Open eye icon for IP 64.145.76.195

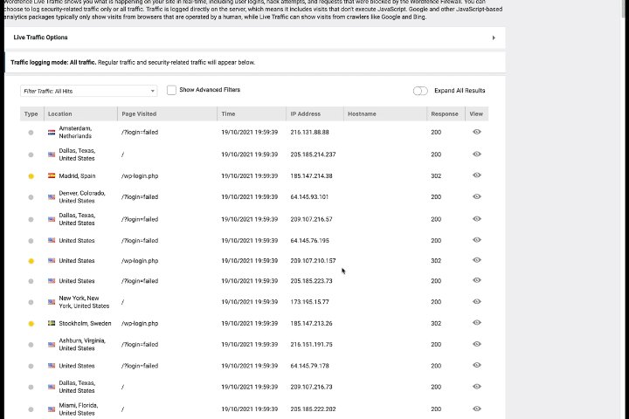477,240
